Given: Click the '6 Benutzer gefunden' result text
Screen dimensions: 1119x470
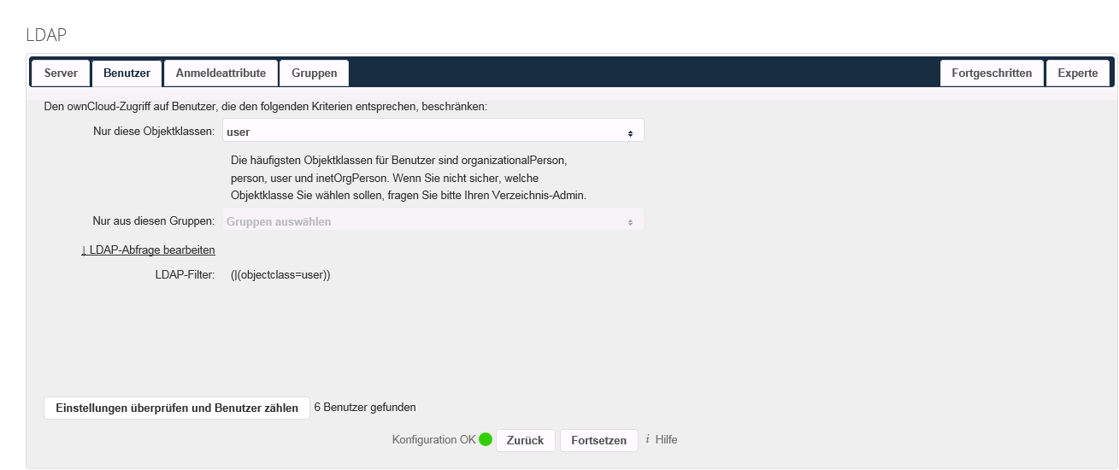Looking at the screenshot, I should [365, 408].
